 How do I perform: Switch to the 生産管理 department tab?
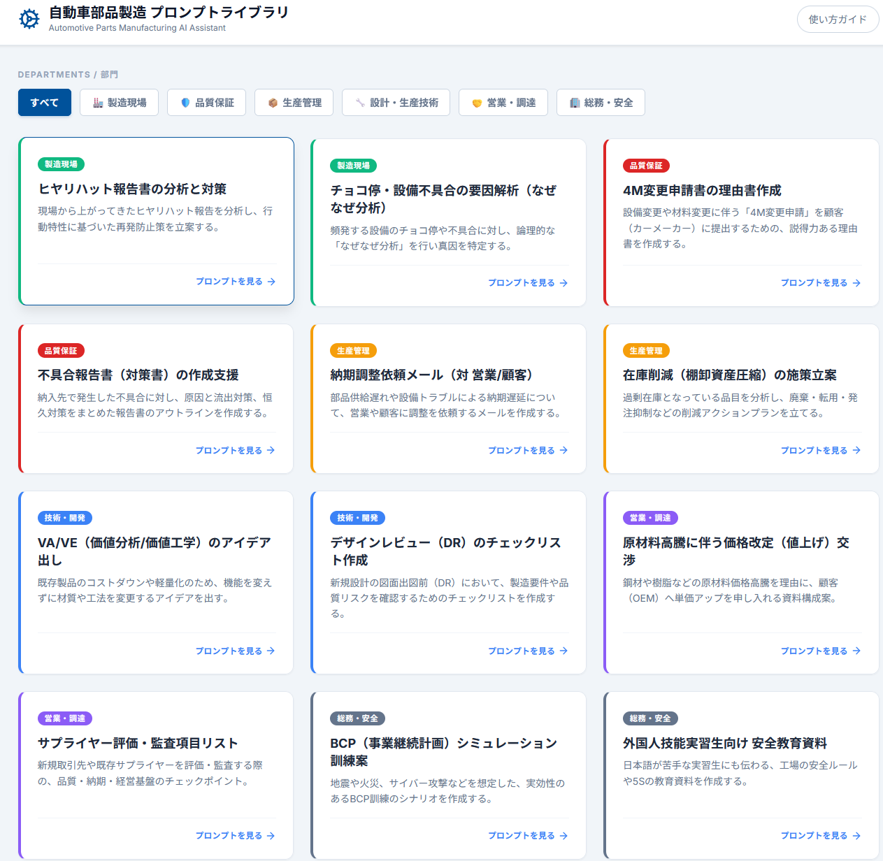point(294,103)
